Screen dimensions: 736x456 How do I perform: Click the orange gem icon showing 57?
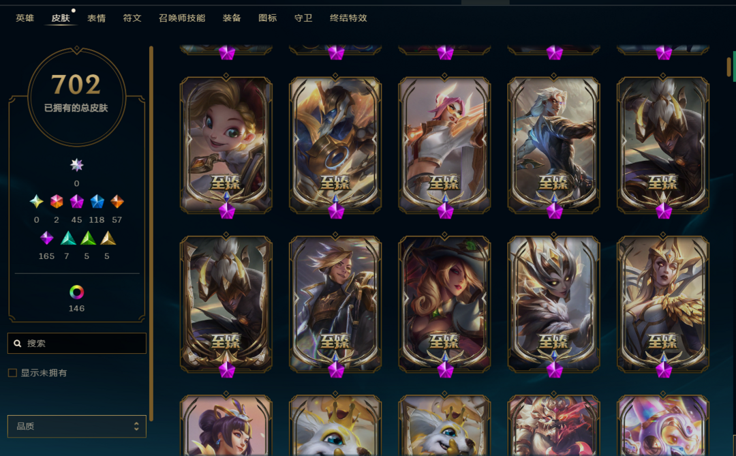click(117, 202)
